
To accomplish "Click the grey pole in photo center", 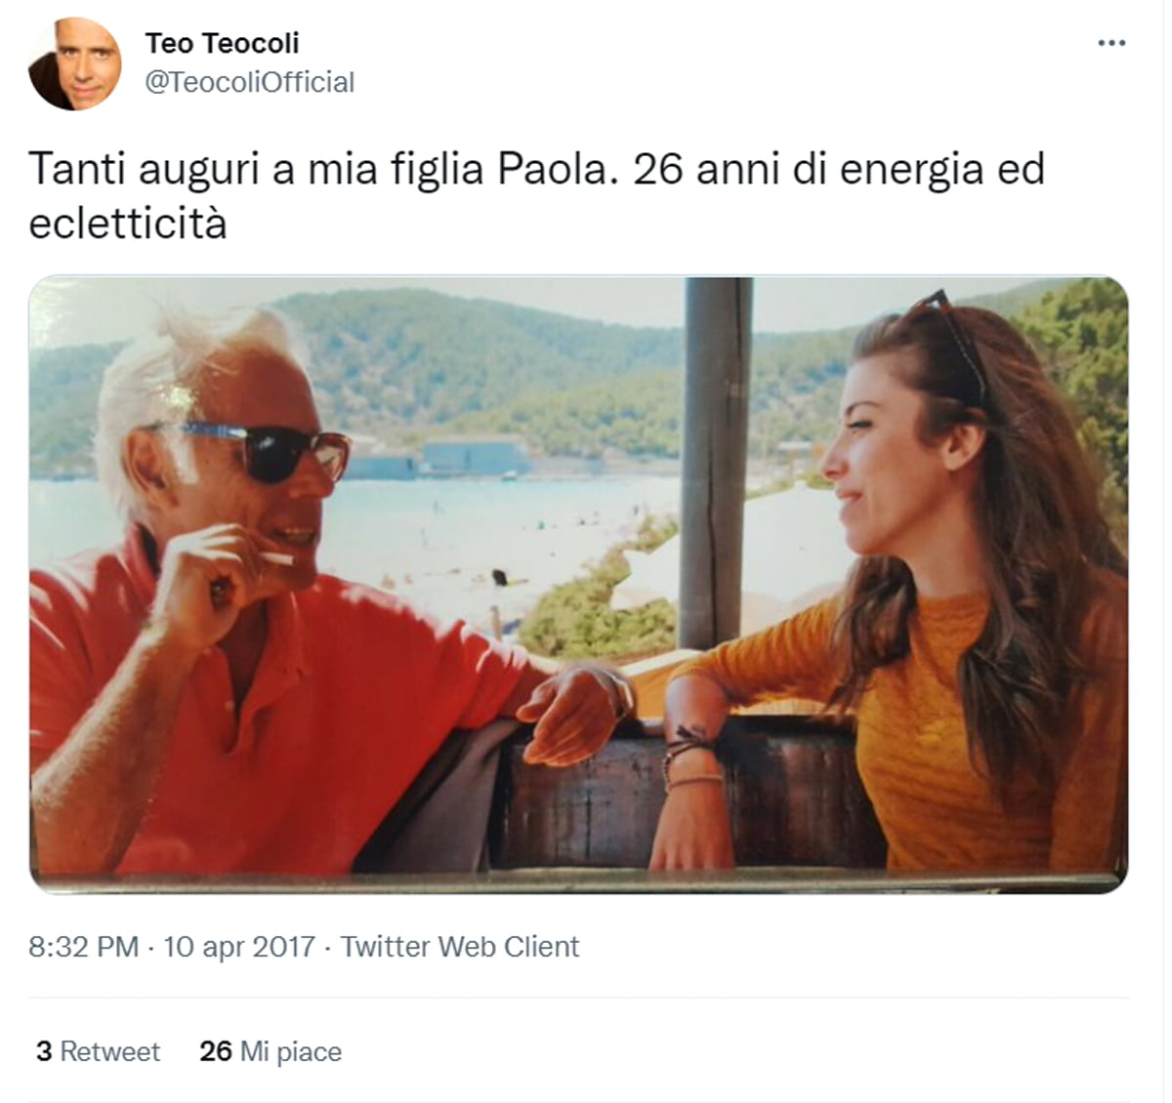I will (716, 463).
